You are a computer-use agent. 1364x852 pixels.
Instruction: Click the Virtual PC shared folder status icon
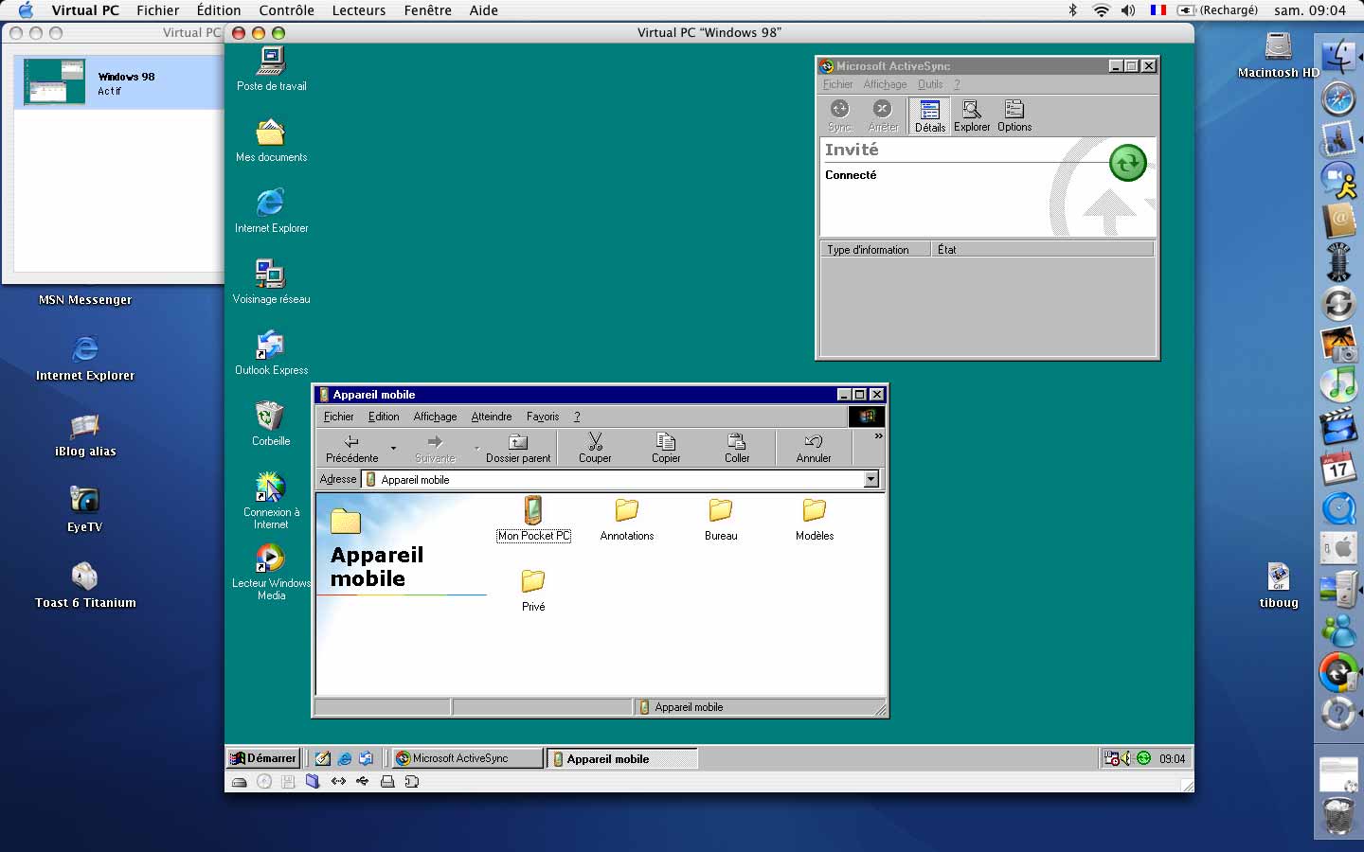coord(313,782)
